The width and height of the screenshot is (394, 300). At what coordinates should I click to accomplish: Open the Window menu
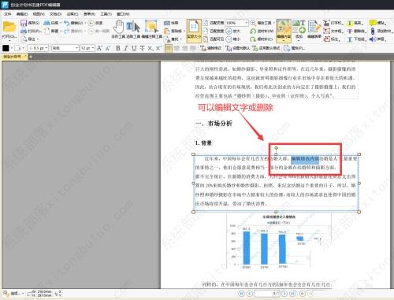(x=123, y=13)
